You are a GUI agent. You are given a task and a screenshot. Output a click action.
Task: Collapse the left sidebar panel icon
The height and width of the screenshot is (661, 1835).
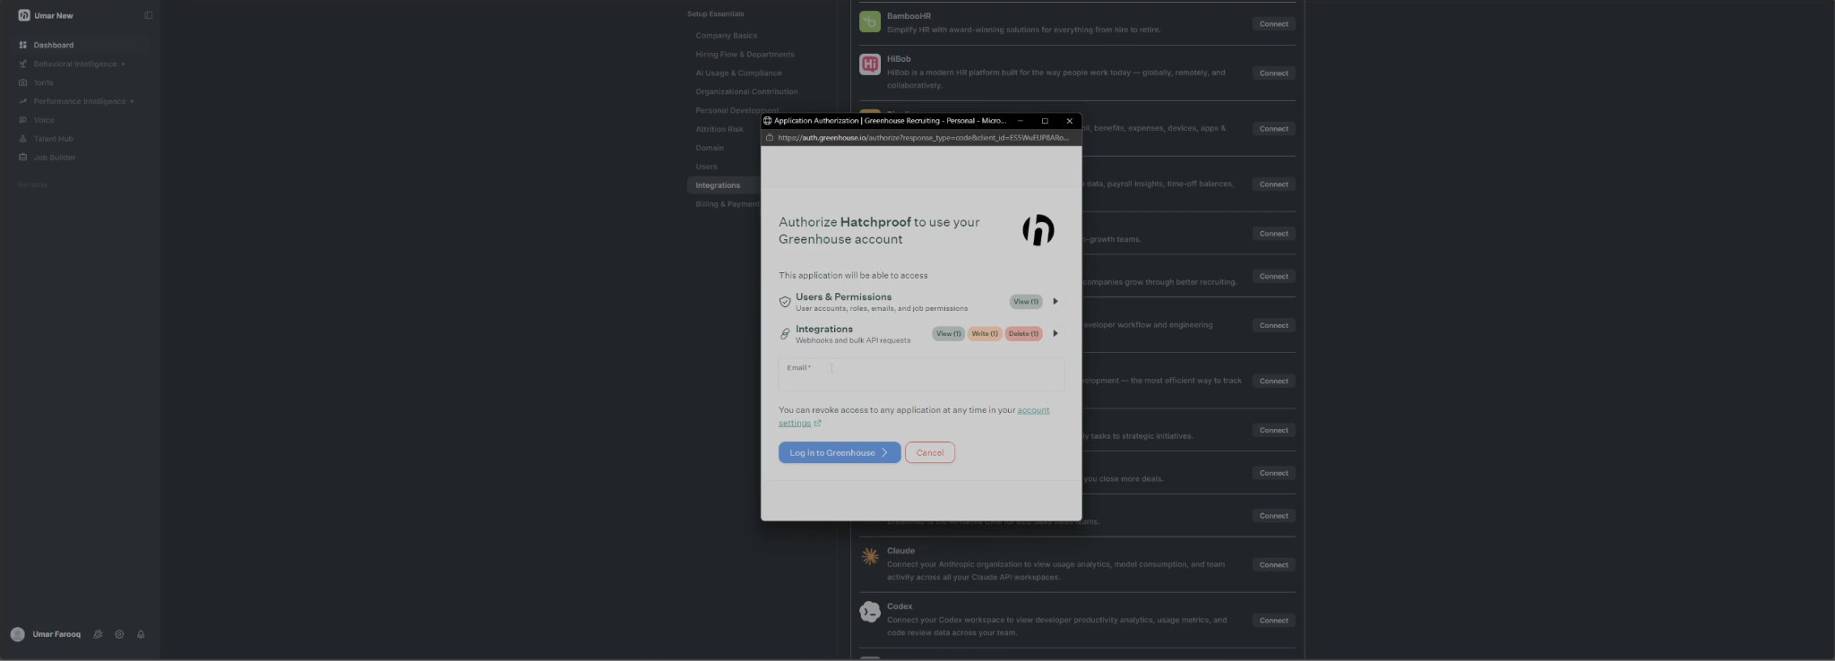click(149, 15)
